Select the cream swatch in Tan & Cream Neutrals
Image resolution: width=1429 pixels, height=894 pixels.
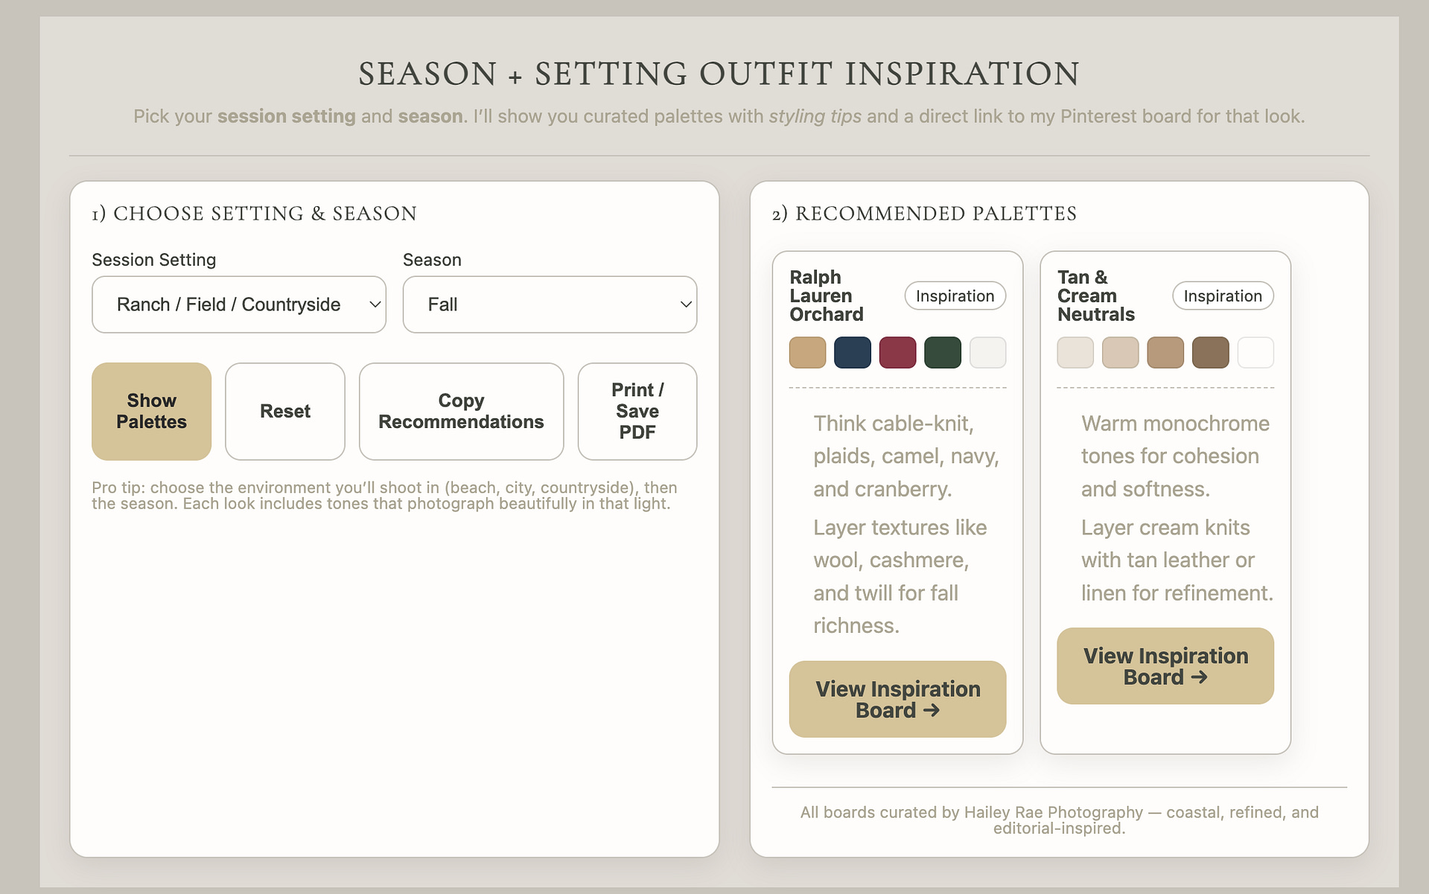click(x=1075, y=352)
